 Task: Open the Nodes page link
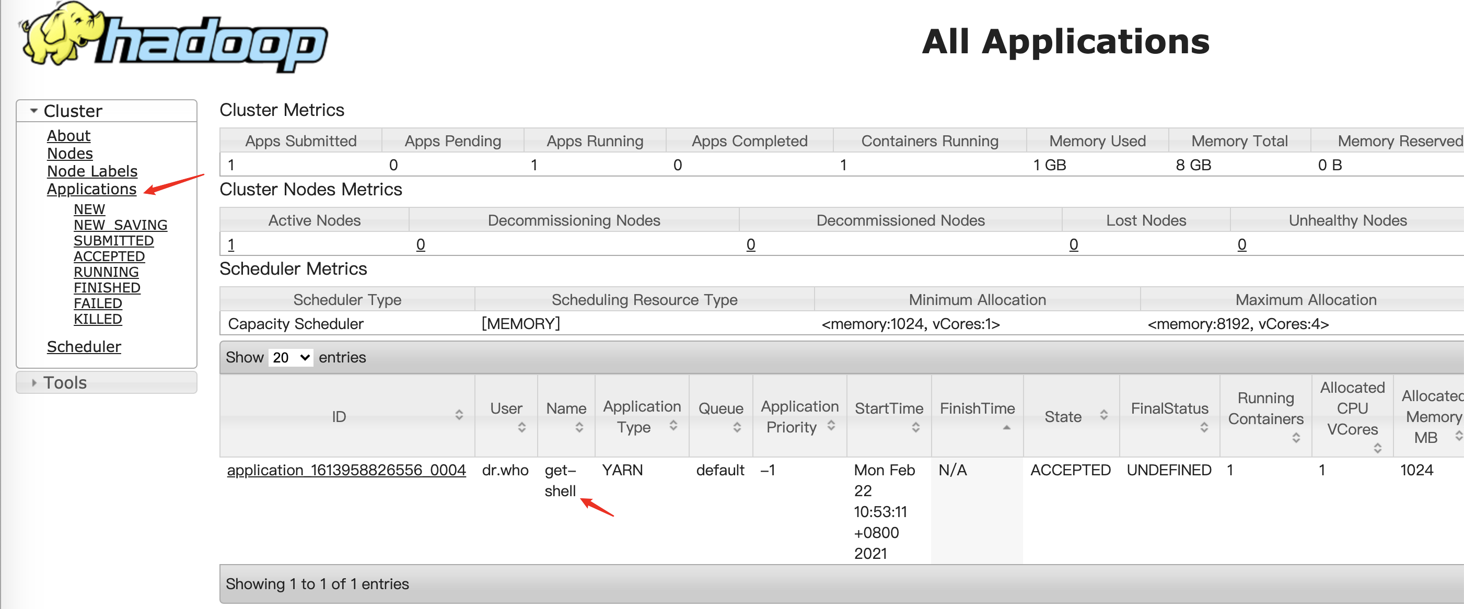tap(70, 154)
